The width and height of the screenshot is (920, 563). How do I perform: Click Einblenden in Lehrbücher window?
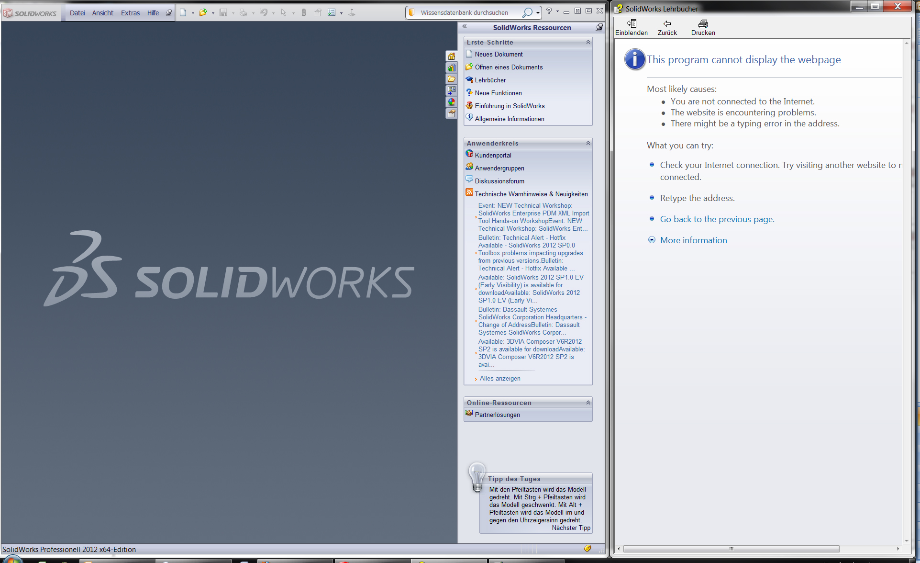click(x=632, y=28)
